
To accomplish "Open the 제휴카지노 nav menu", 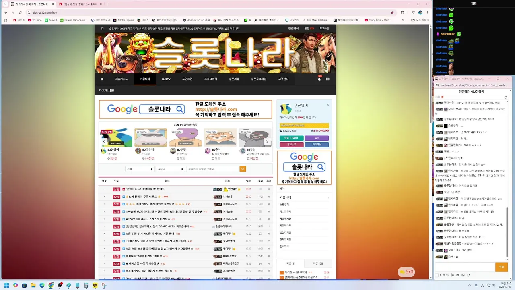I will pos(121,79).
